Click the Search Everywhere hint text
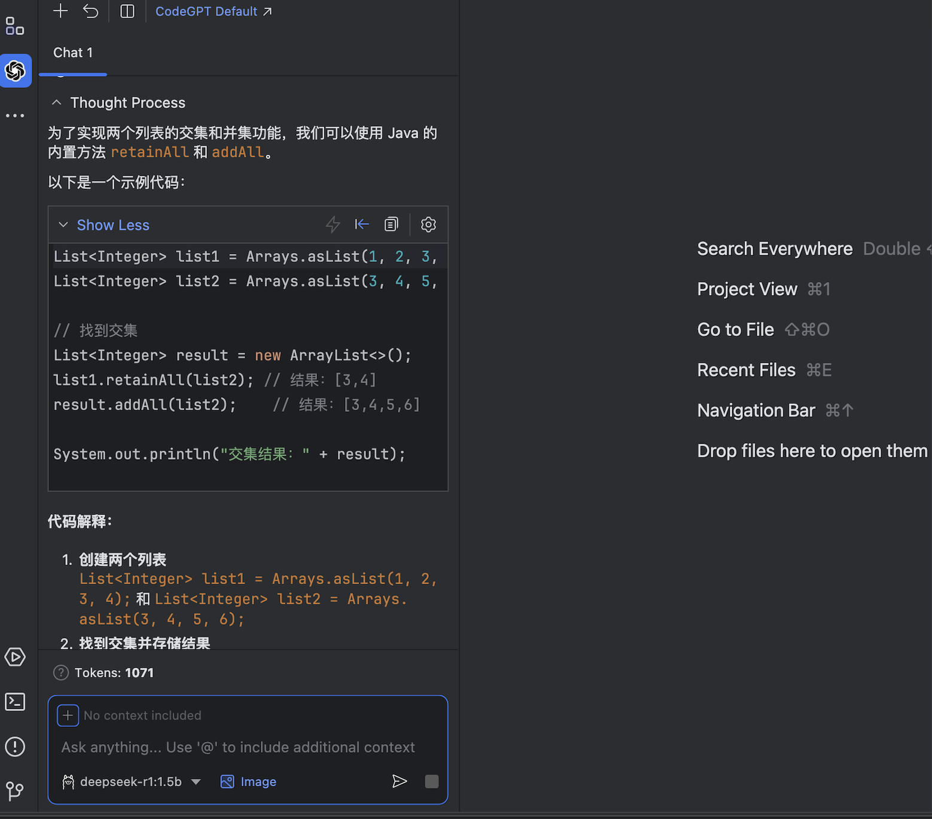 point(775,249)
